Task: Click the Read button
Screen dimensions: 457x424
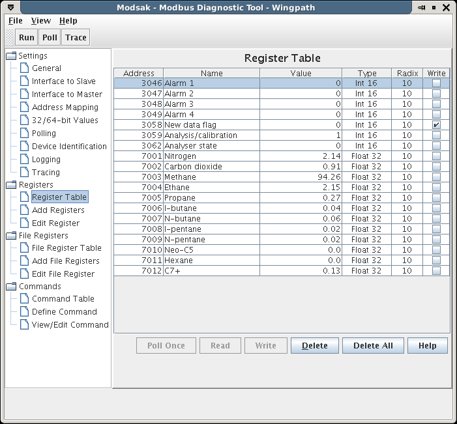Action: coord(220,346)
